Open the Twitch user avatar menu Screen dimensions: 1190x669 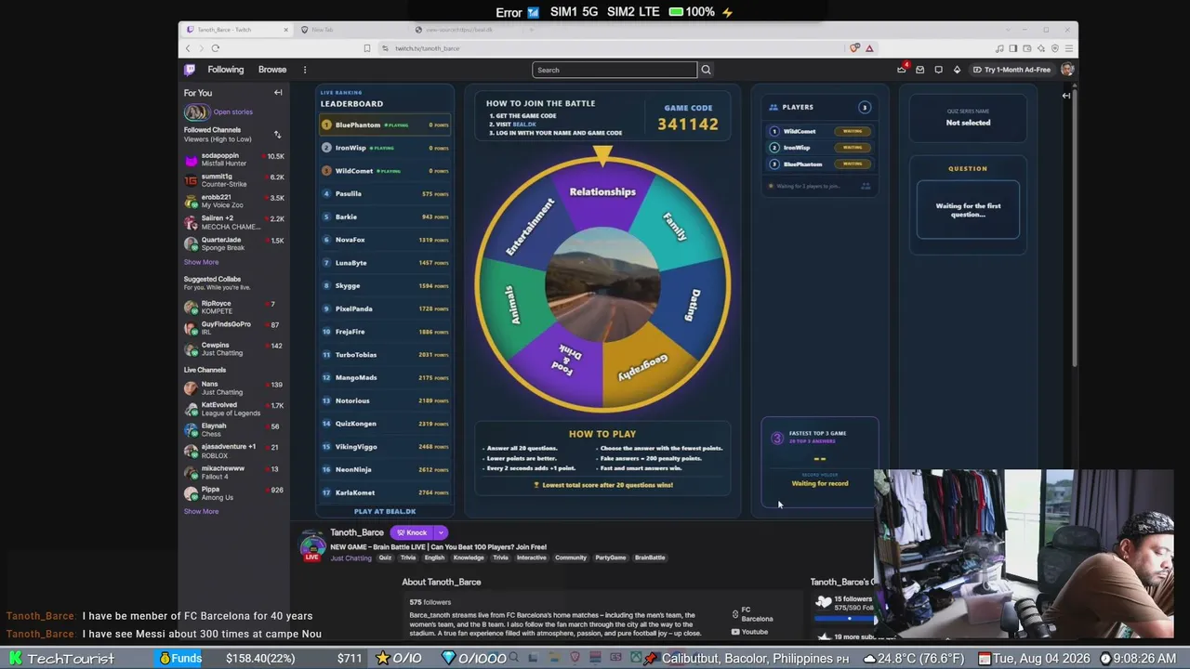(1067, 70)
